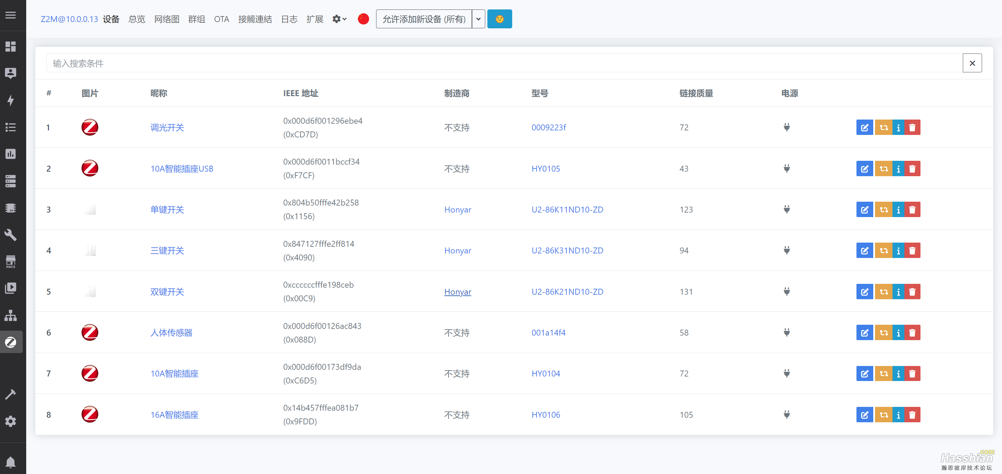Screen dimensions: 1002x474
Task: Click the mains power plug icon for 单键开关
Action: pos(786,210)
